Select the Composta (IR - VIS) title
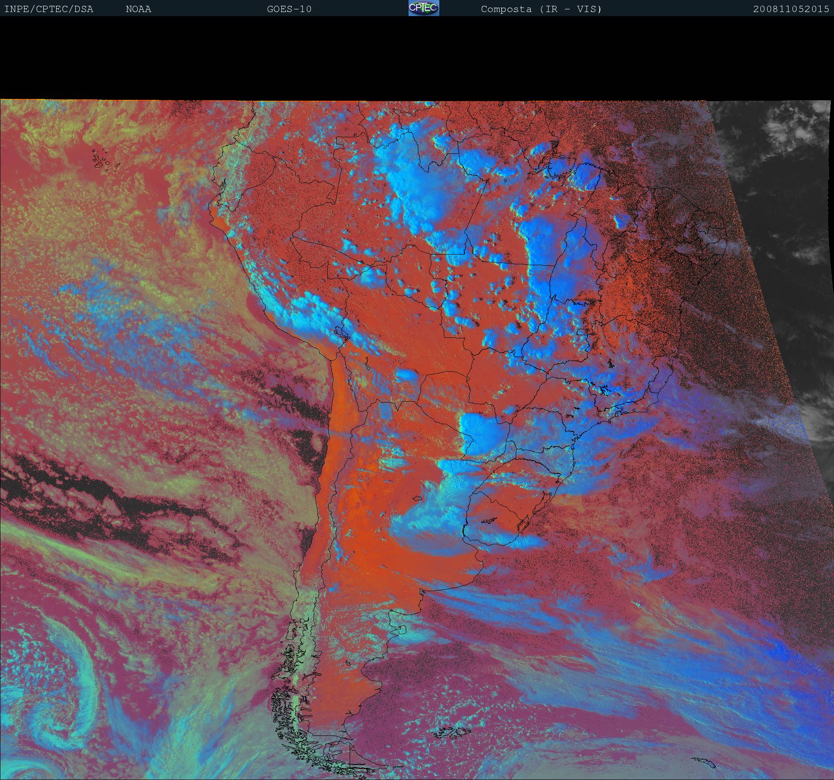Viewport: 834px width, 780px height. tap(541, 9)
